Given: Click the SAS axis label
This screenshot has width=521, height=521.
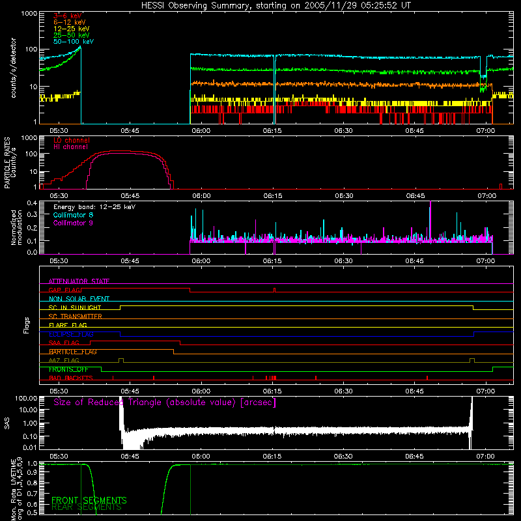Looking at the screenshot, I should coord(7,423).
